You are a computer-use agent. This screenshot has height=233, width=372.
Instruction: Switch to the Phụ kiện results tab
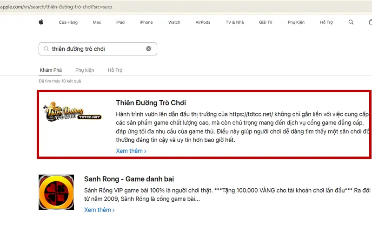click(x=85, y=70)
